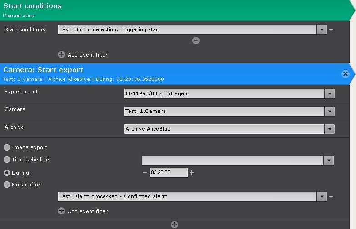Select the Image export radio button
Viewport: 356px width, 229px height.
pyautogui.click(x=7, y=147)
